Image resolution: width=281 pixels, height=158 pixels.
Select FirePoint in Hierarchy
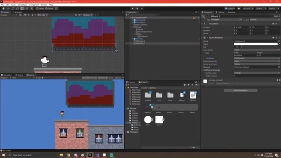pos(144,36)
